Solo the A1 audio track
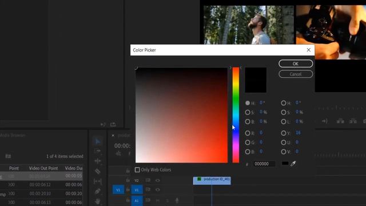This screenshot has width=366, height=206. click(x=168, y=200)
